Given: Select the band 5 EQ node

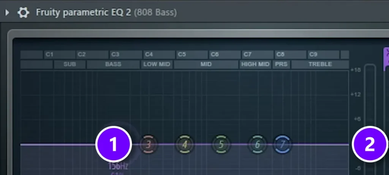Looking at the screenshot, I should [x=221, y=144].
